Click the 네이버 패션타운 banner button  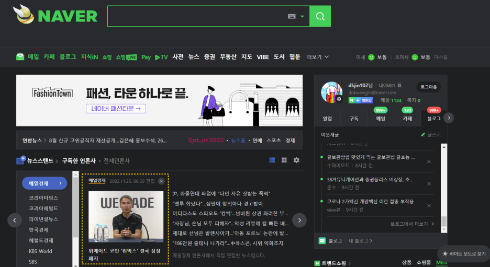[x=116, y=109]
